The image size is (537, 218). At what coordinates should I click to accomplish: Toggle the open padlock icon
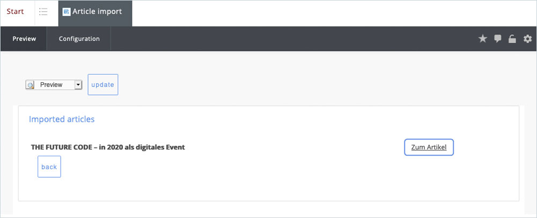(512, 39)
